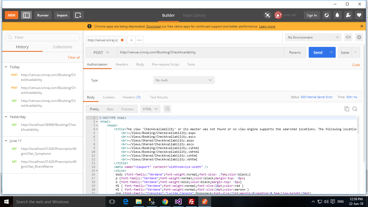Add a new request tab
368x207 pixels.
tap(131, 40)
